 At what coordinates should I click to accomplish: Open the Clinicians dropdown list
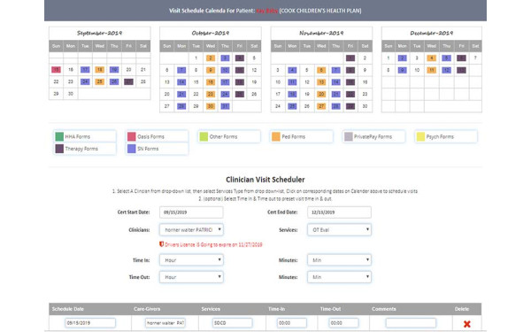(191, 229)
